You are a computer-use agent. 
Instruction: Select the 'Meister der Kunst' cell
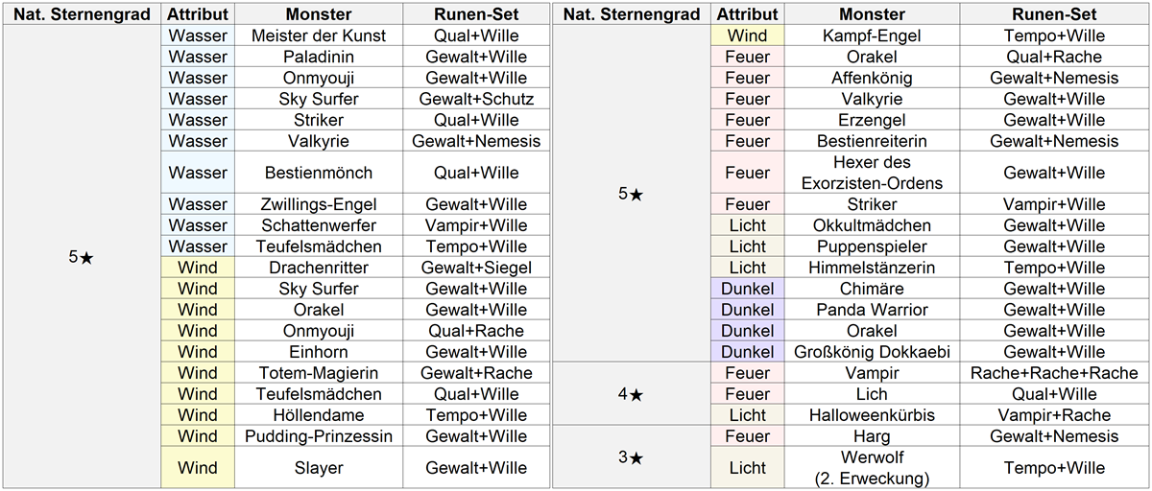pos(318,35)
